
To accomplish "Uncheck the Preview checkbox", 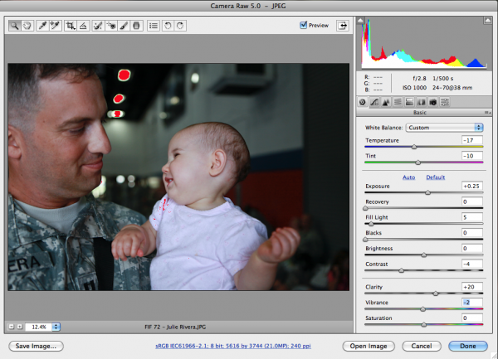I will 304,26.
